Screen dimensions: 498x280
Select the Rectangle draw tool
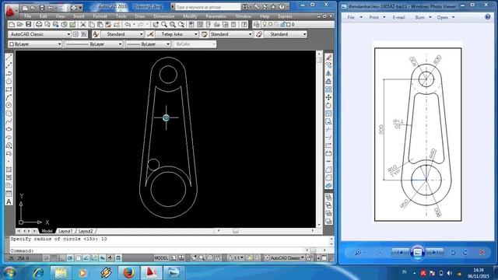(9, 89)
